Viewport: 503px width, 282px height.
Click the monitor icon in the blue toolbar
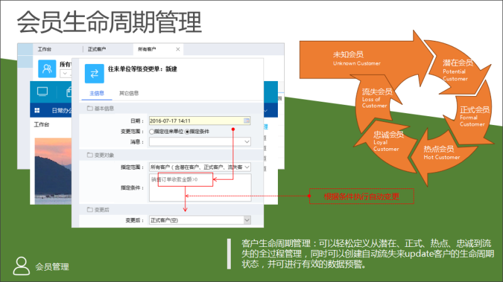43,92
